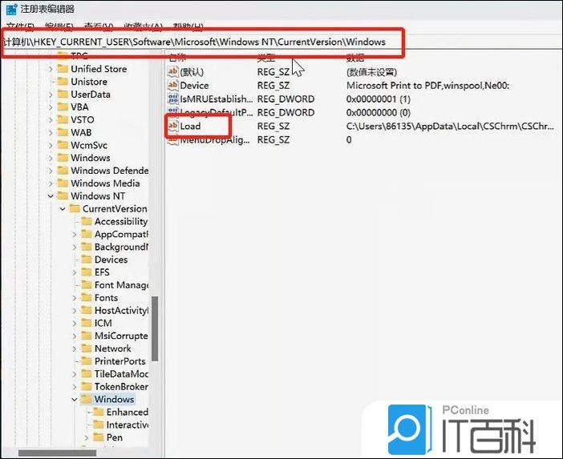Click the CurrentVersion folder icon

(x=75, y=209)
